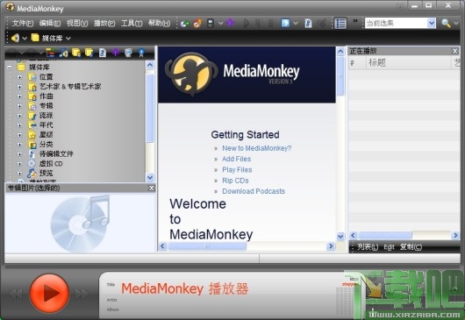Screen dimensions: 465x320
Task: Select the 预览 tree item
Action: click(x=46, y=173)
